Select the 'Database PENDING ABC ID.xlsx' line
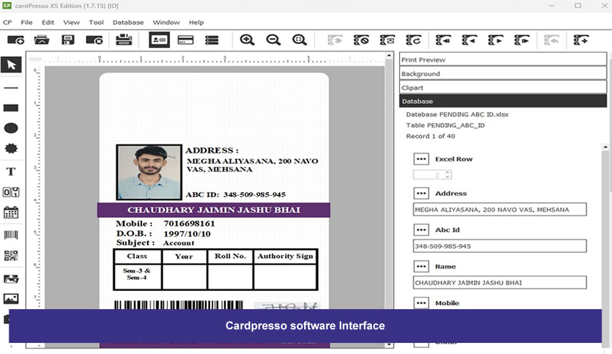The image size is (612, 354). 457,114
